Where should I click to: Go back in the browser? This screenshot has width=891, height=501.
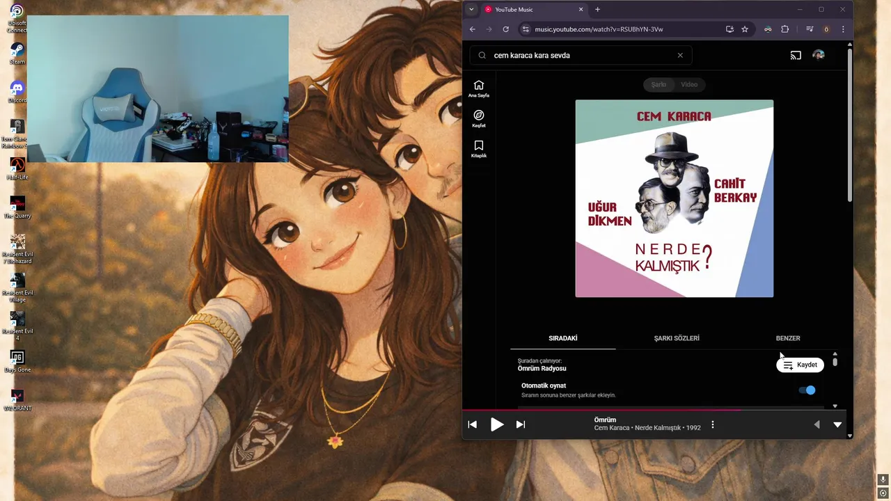click(x=472, y=29)
